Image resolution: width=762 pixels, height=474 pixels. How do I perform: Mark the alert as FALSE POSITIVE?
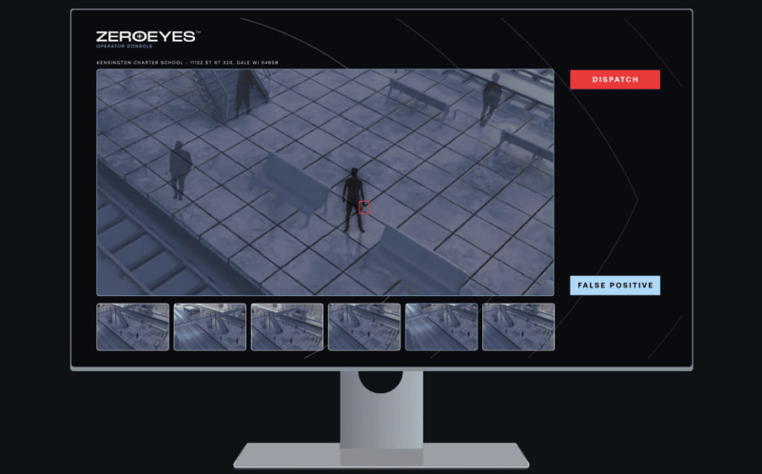[x=615, y=286]
